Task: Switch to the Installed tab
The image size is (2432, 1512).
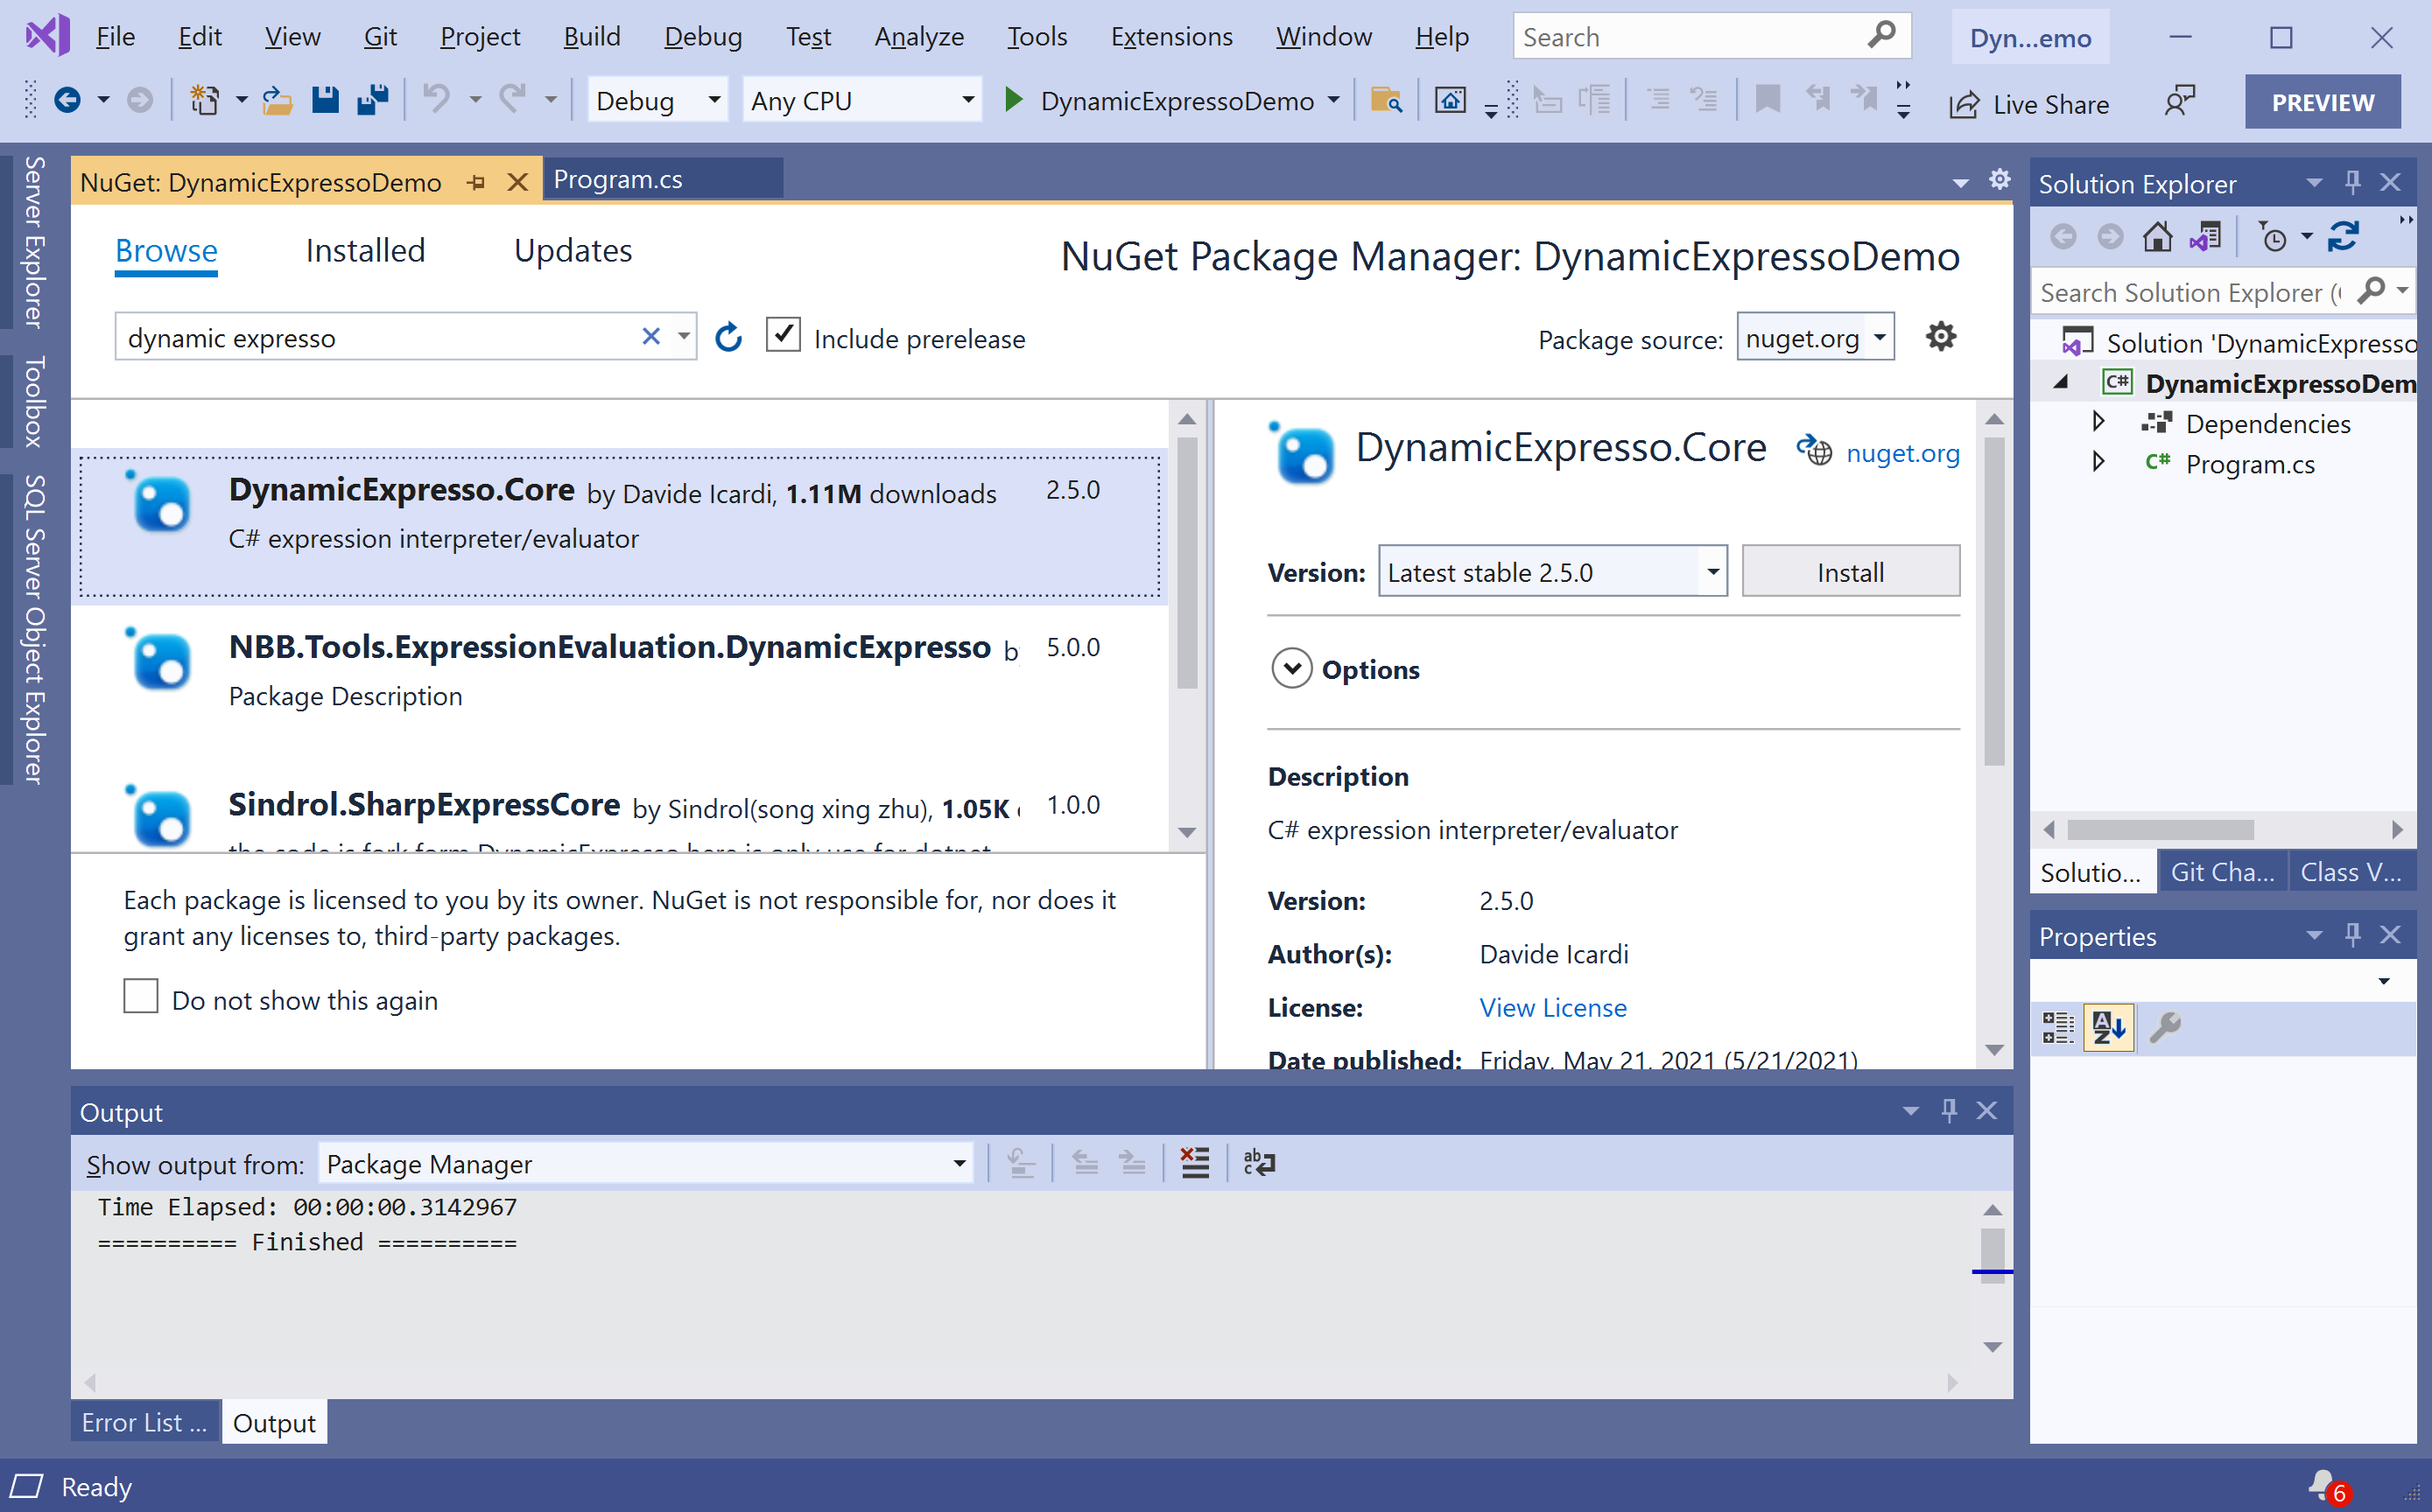Action: click(365, 250)
